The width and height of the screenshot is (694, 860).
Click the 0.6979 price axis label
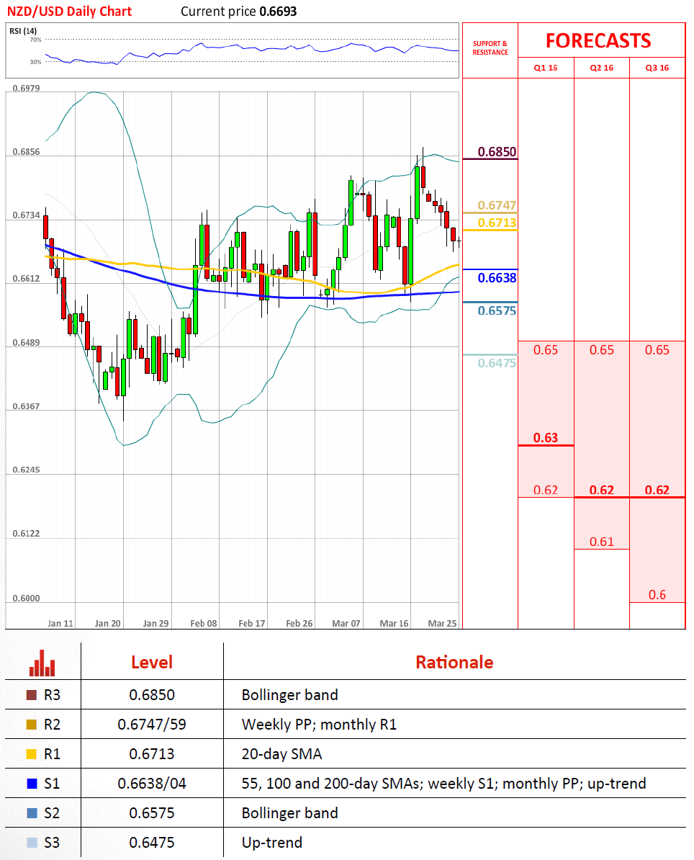point(27,89)
